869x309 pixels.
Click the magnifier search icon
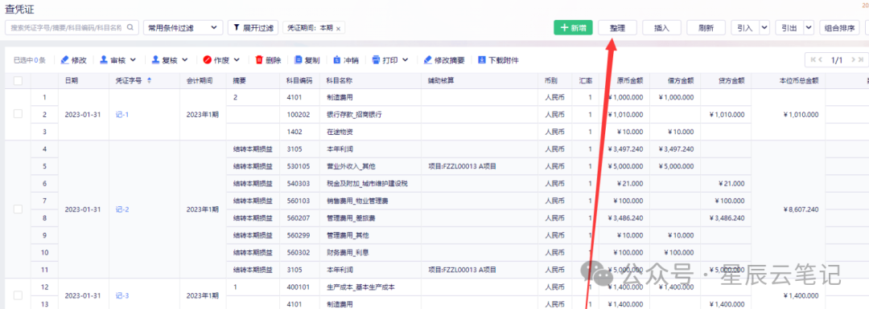(130, 27)
